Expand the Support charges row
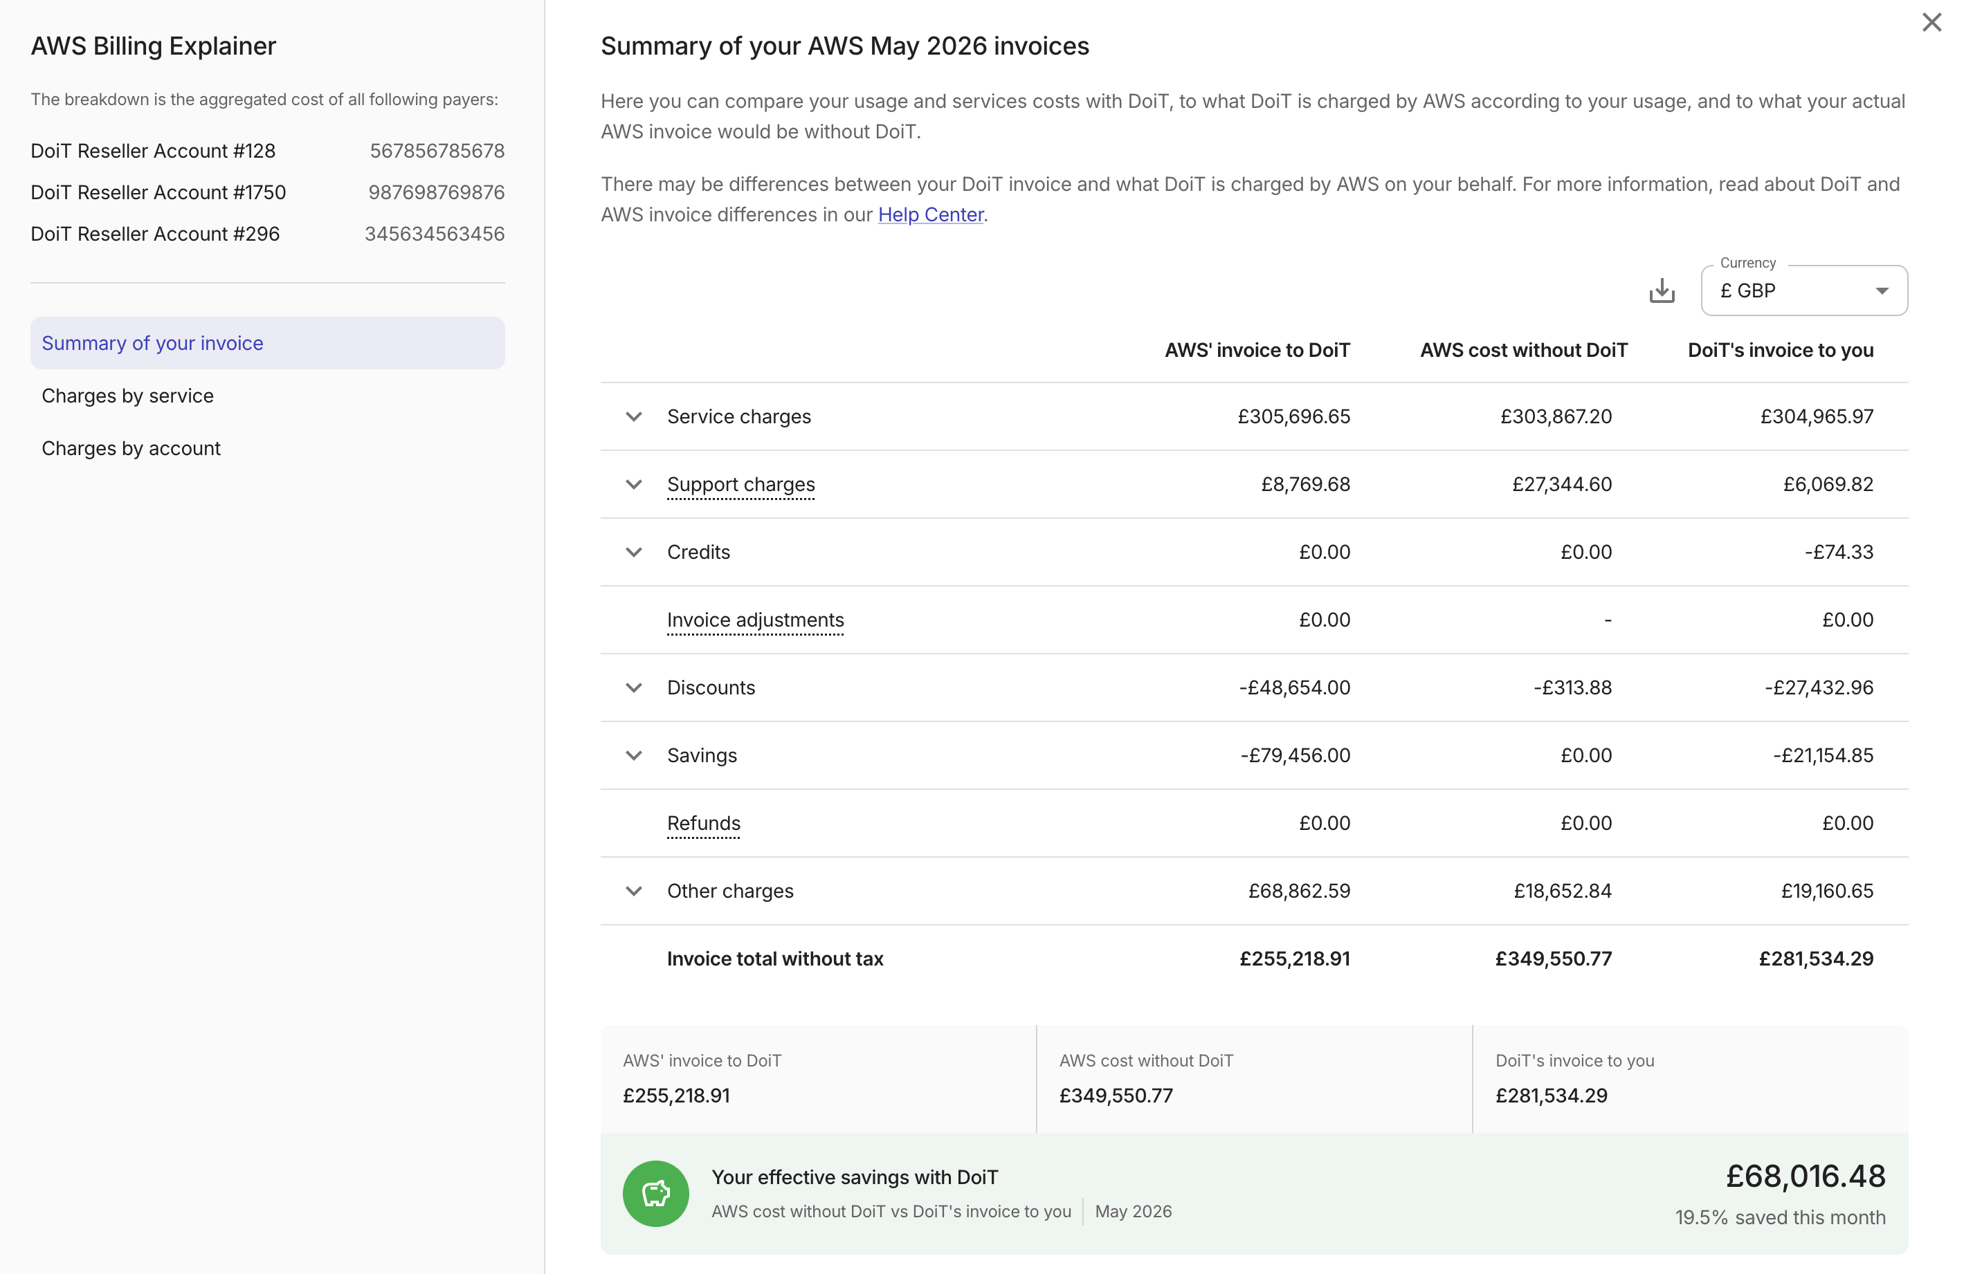This screenshot has width=1964, height=1274. (x=633, y=484)
